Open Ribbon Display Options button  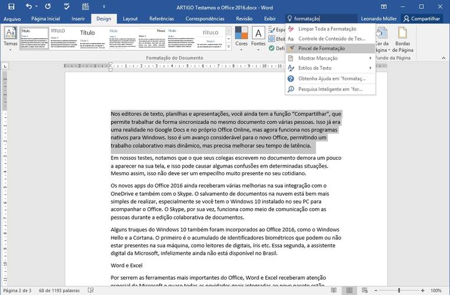[384, 6]
